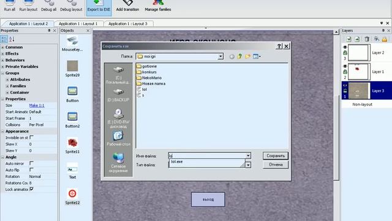Expand the Attributes subgroup
392x221 pixels.
7,79
